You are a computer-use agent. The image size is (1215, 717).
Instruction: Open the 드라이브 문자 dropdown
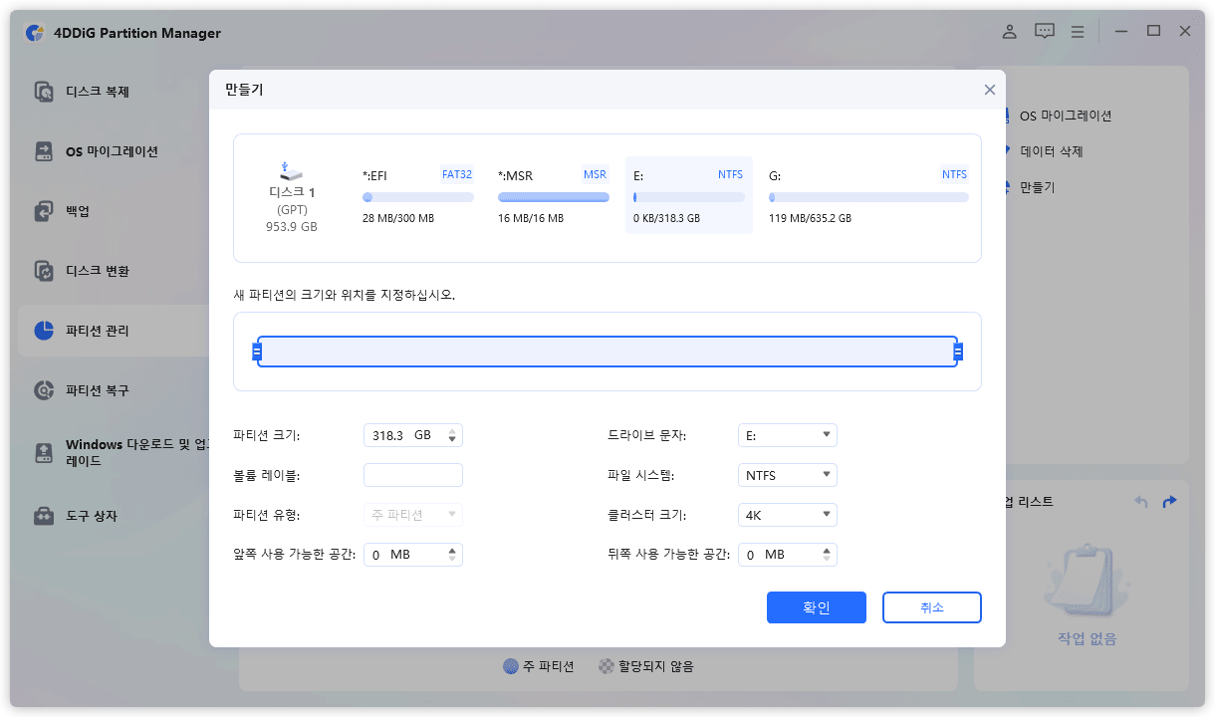(x=787, y=435)
